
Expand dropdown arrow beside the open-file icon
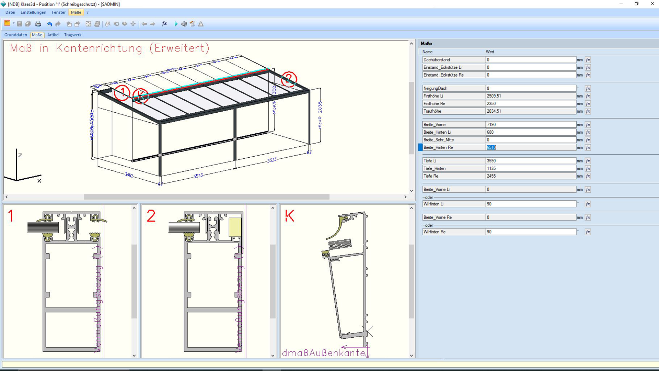13,23
